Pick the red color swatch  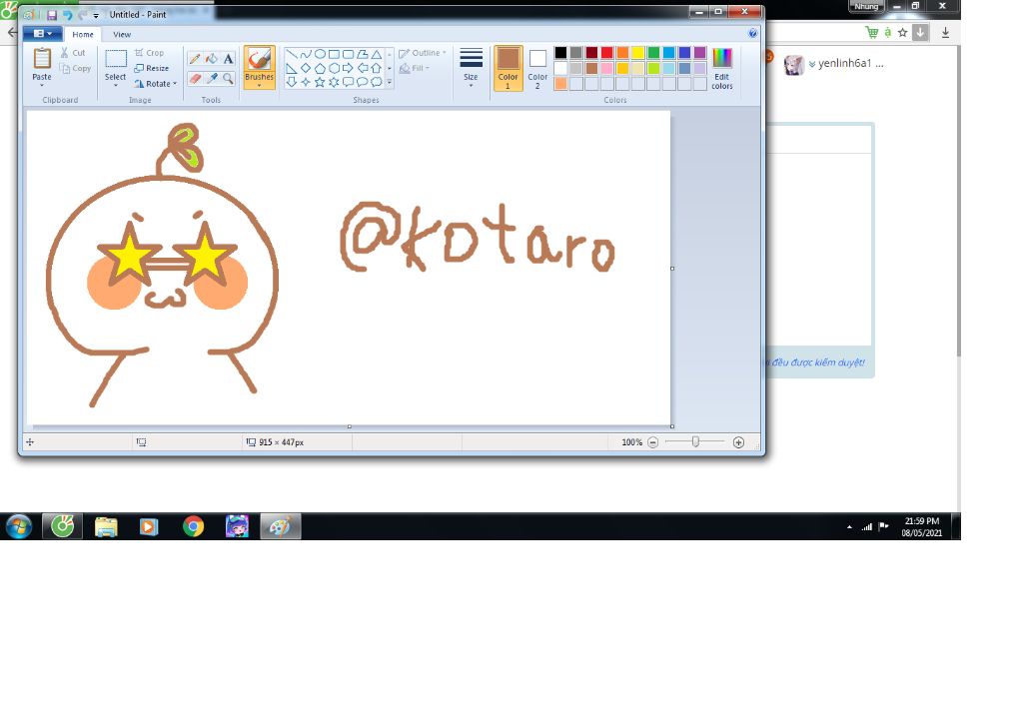(x=607, y=53)
